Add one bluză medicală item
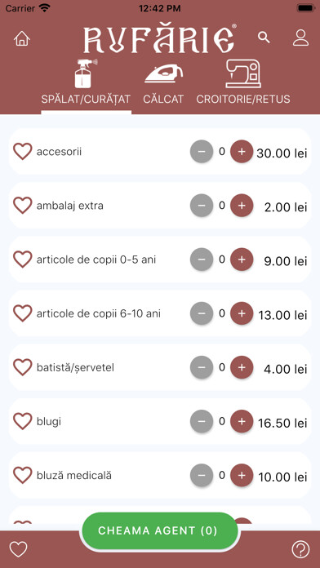Viewport: 320px width, 568px height. 242,475
